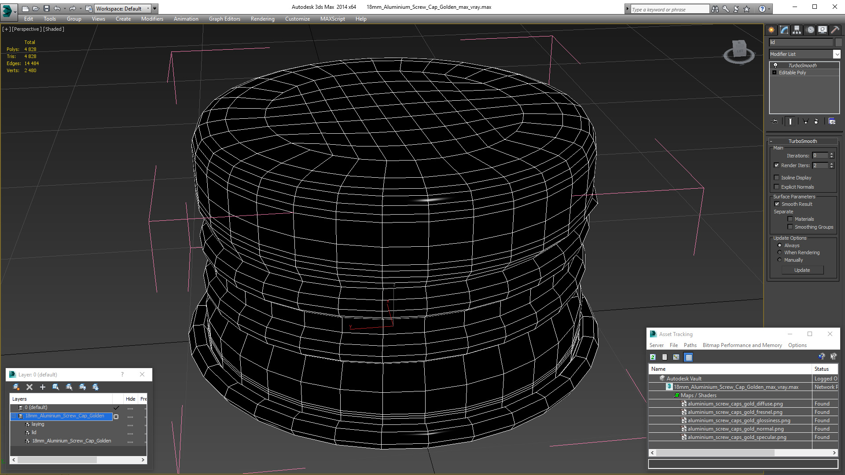845x475 pixels.
Task: Enable Isoline Display checkbox
Action: (777, 178)
